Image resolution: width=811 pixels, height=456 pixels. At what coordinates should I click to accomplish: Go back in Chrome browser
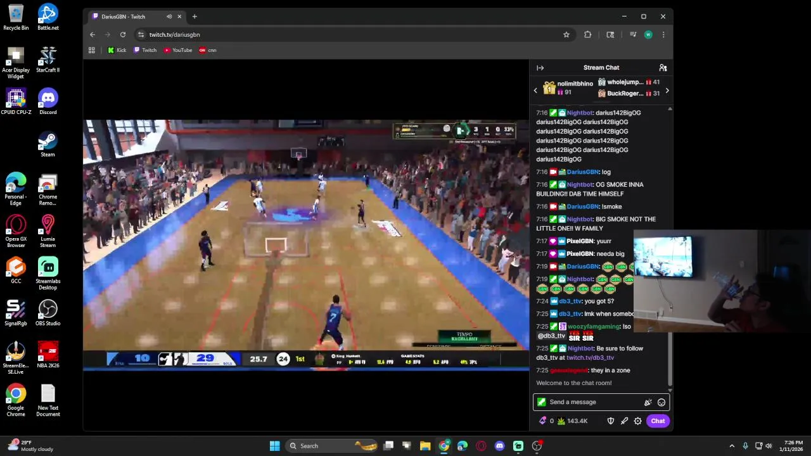pos(93,35)
